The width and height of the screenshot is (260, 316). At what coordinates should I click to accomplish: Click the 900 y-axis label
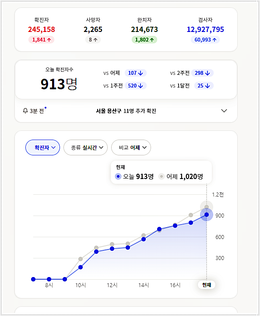click(x=219, y=216)
